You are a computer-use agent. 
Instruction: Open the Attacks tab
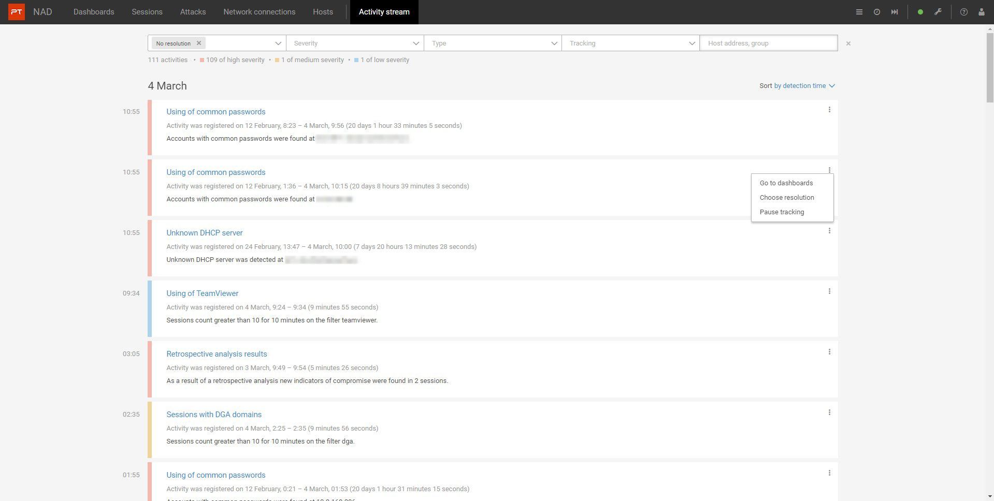[x=193, y=12]
